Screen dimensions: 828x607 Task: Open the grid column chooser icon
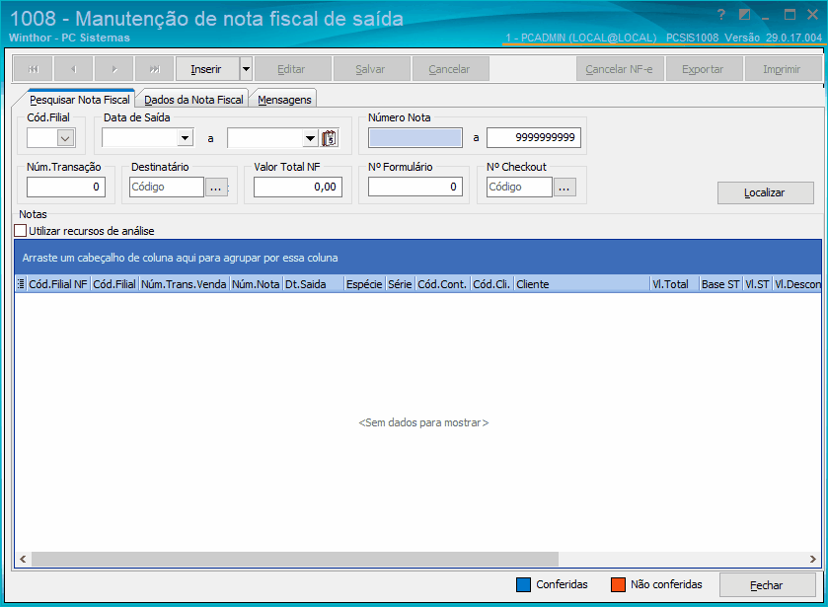pos(21,284)
